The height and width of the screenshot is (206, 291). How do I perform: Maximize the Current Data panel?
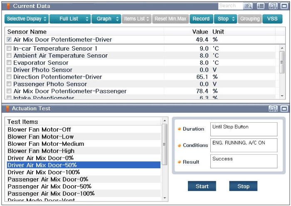click(284, 6)
